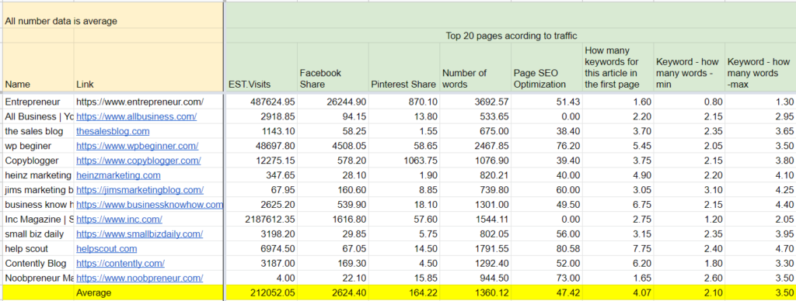Select Entrepreneur word count 3692.57
796x301 pixels.
click(x=475, y=102)
